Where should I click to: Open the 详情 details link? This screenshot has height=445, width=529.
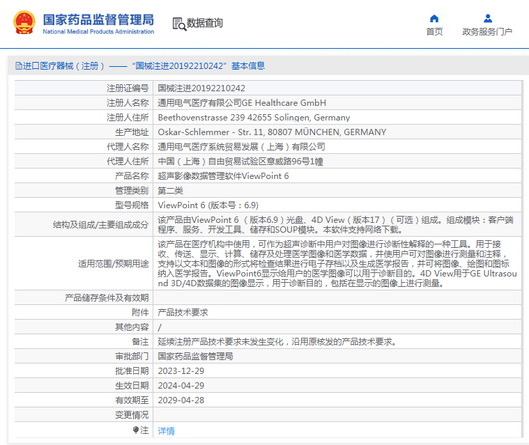click(167, 430)
